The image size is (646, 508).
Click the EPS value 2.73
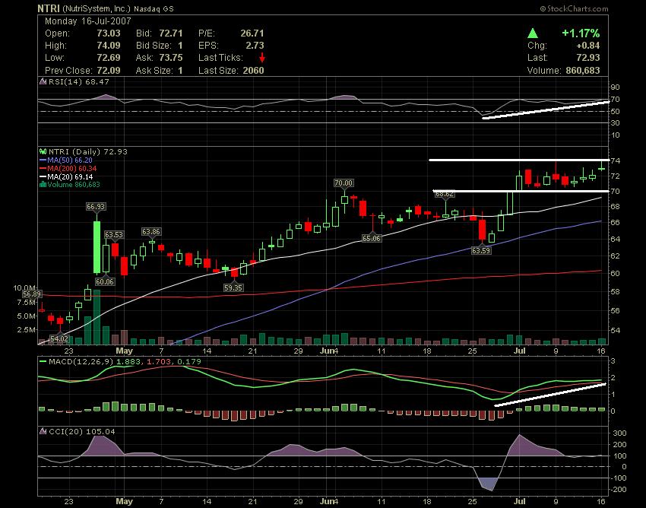coord(255,46)
